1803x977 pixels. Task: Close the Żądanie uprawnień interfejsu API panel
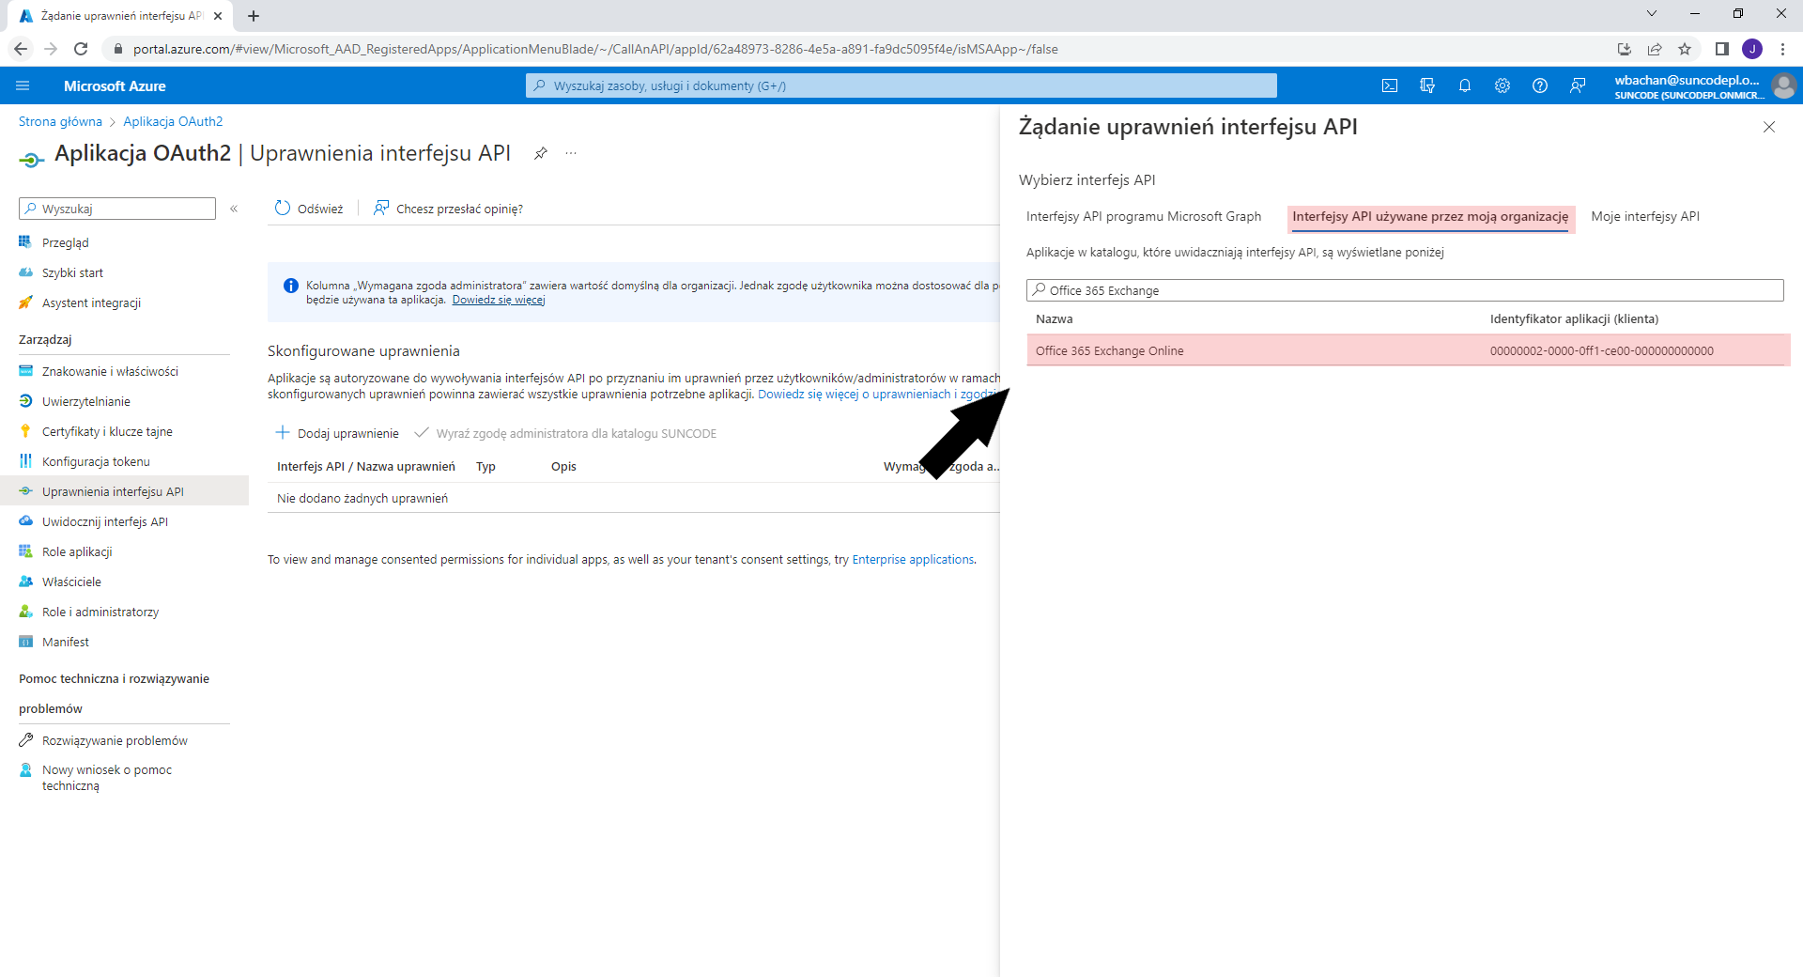click(x=1769, y=127)
